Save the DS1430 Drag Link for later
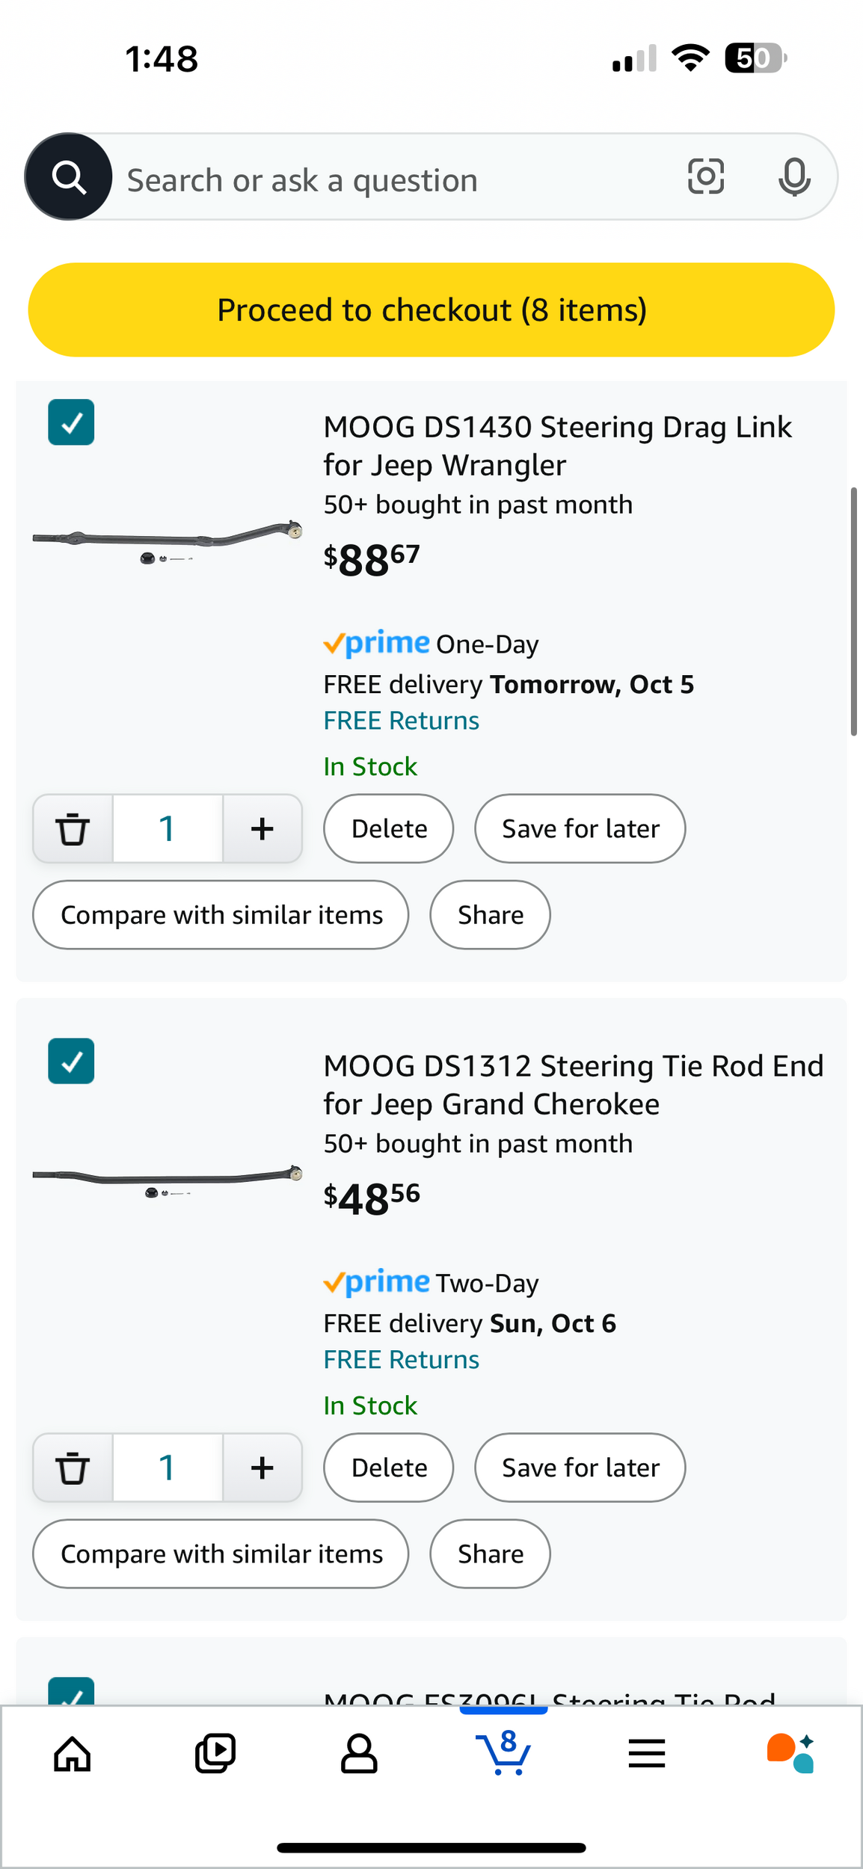 pos(580,828)
